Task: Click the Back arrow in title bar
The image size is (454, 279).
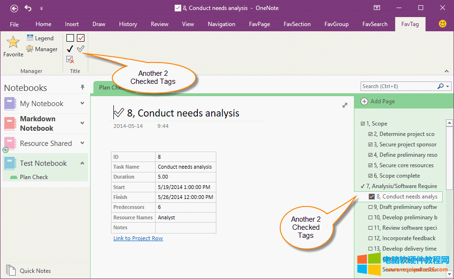Action: 14,8
